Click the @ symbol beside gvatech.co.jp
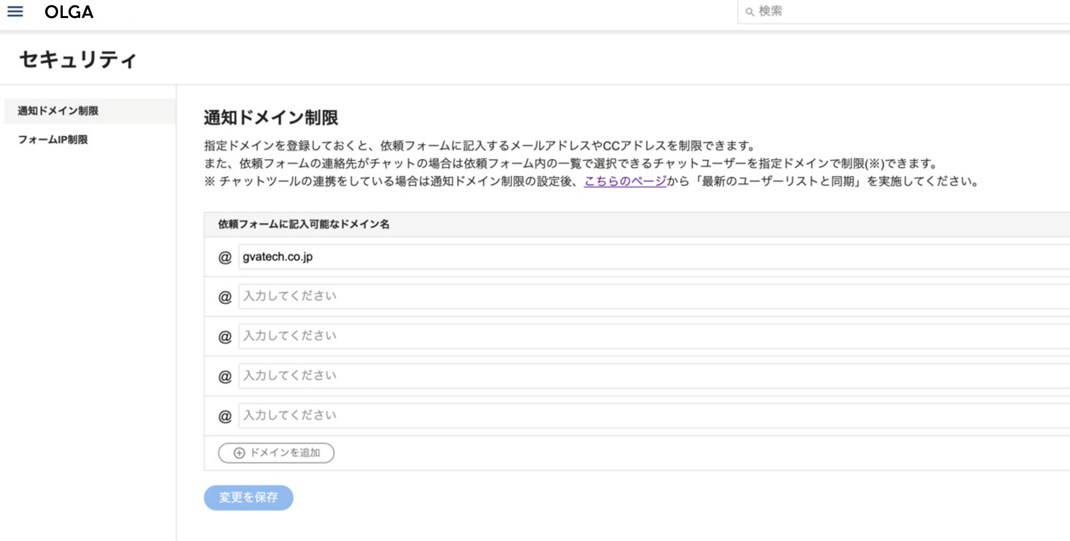 coord(225,257)
